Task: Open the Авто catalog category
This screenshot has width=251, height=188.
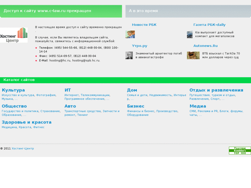Action: 70,106
